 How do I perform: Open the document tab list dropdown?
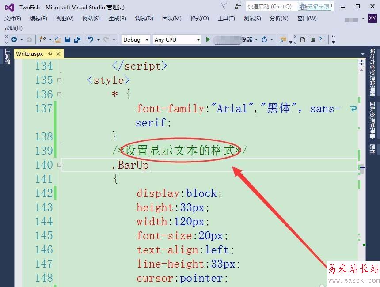tap(363, 54)
